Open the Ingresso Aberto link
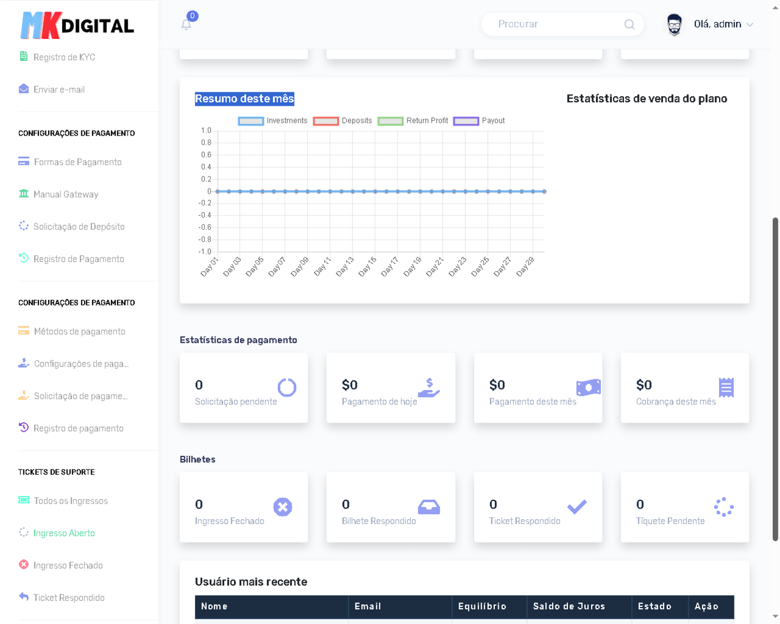Image resolution: width=780 pixels, height=624 pixels. click(64, 533)
